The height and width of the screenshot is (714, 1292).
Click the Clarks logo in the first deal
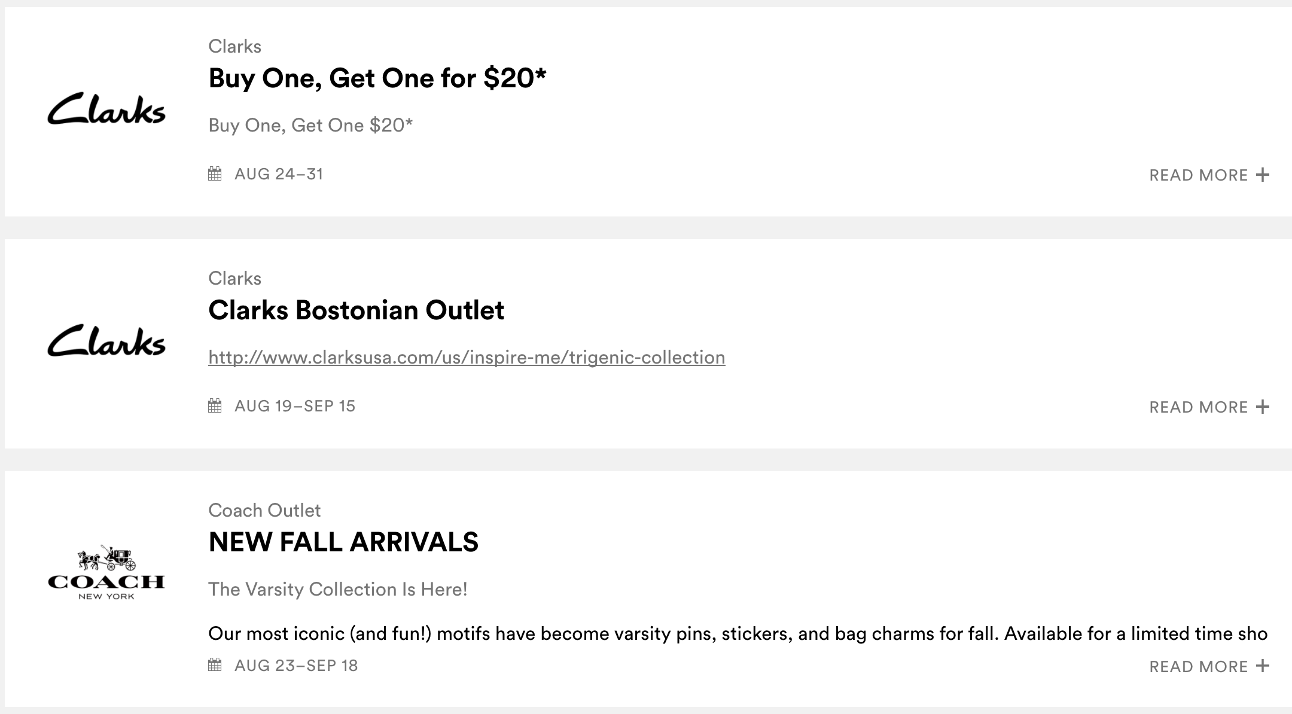[x=106, y=109]
